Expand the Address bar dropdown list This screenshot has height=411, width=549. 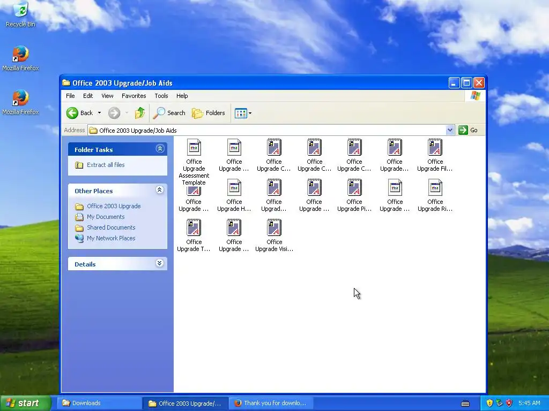pos(450,130)
